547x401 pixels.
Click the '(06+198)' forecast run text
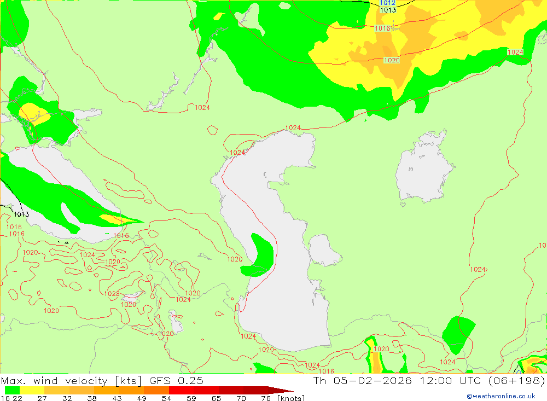pyautogui.click(x=517, y=380)
